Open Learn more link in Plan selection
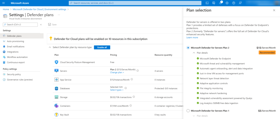This screenshot has height=119, width=280. (x=192, y=38)
